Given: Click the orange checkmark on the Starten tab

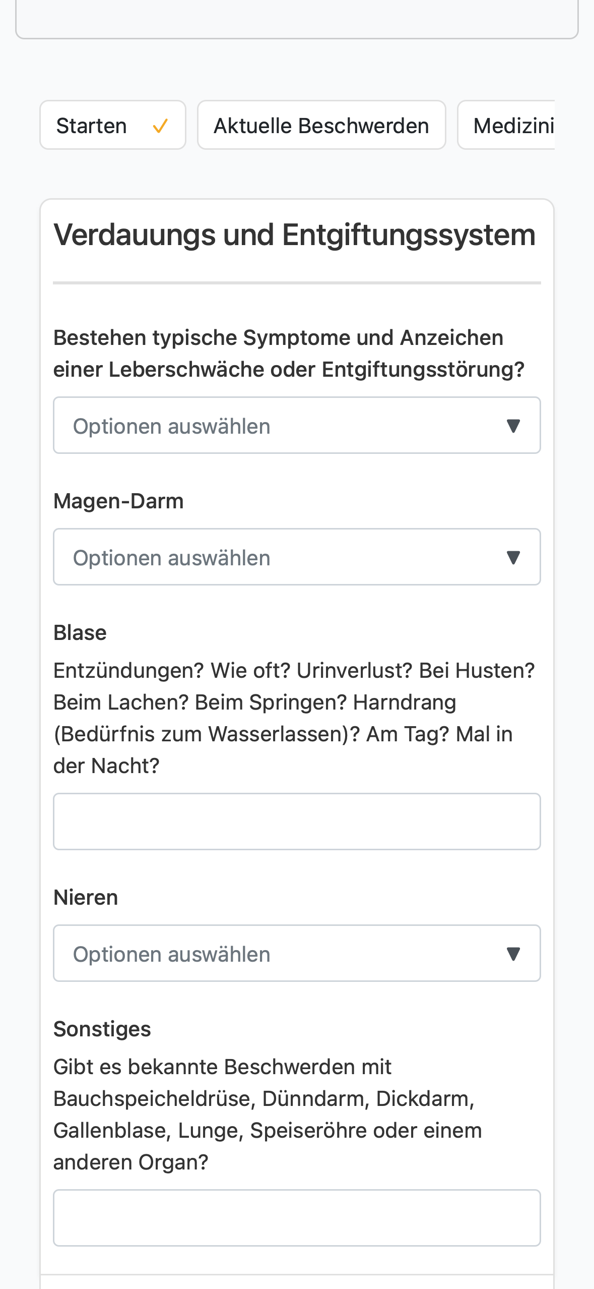Looking at the screenshot, I should [x=160, y=126].
